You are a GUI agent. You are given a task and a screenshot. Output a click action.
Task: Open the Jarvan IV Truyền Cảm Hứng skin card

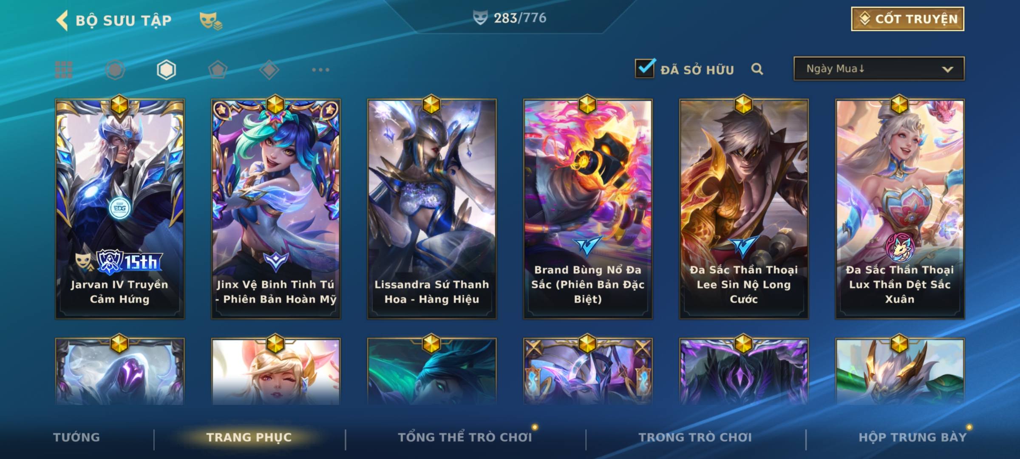(120, 208)
